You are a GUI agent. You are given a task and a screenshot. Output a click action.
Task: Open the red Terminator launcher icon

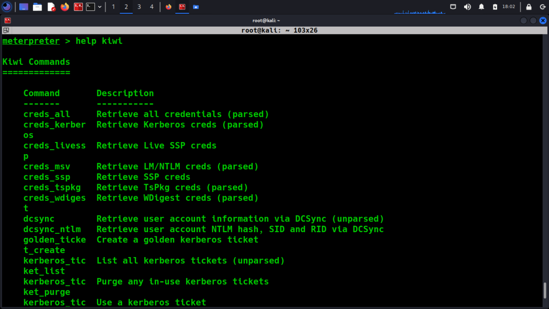pos(78,7)
